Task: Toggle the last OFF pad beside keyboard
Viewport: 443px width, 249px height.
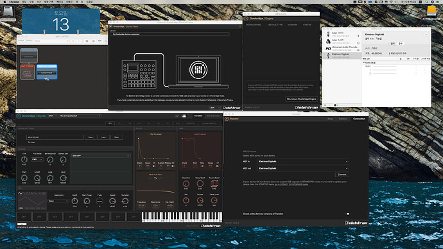Action: coord(134,217)
